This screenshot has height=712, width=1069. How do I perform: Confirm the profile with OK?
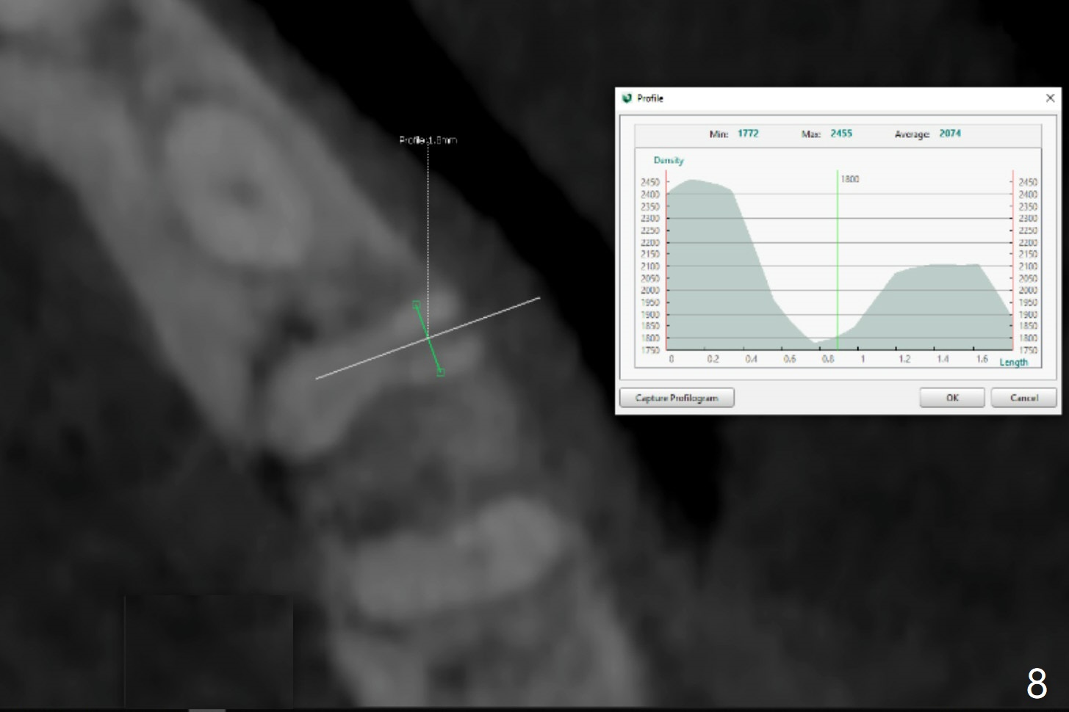951,398
